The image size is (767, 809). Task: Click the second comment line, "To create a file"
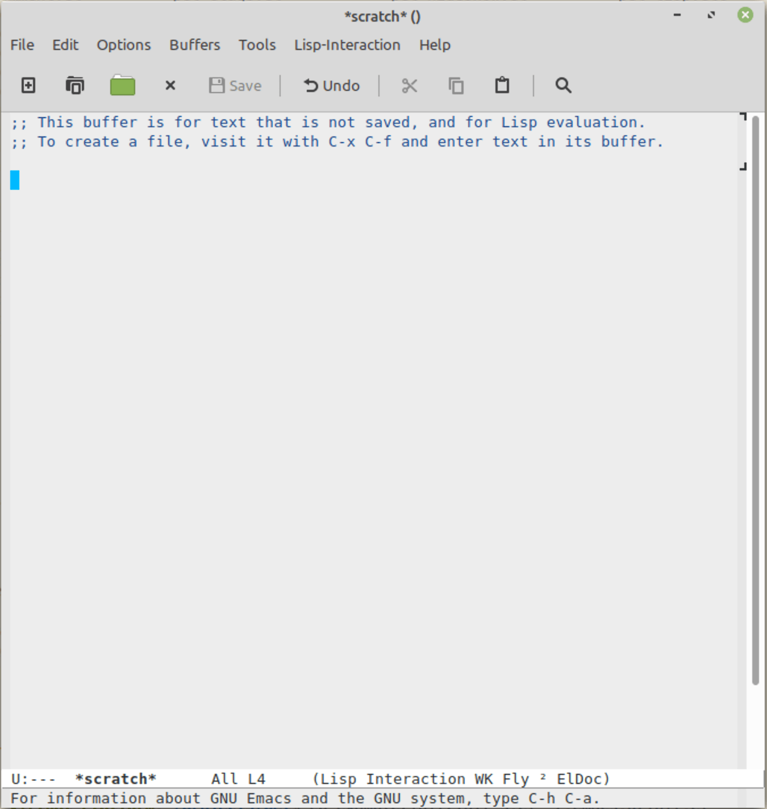click(337, 141)
